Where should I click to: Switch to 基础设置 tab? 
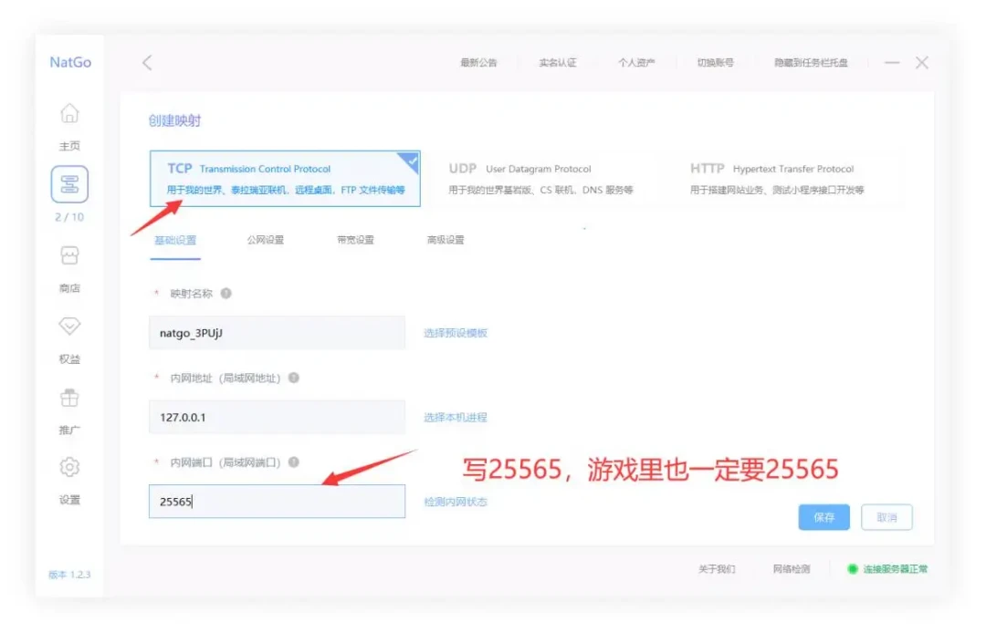175,240
